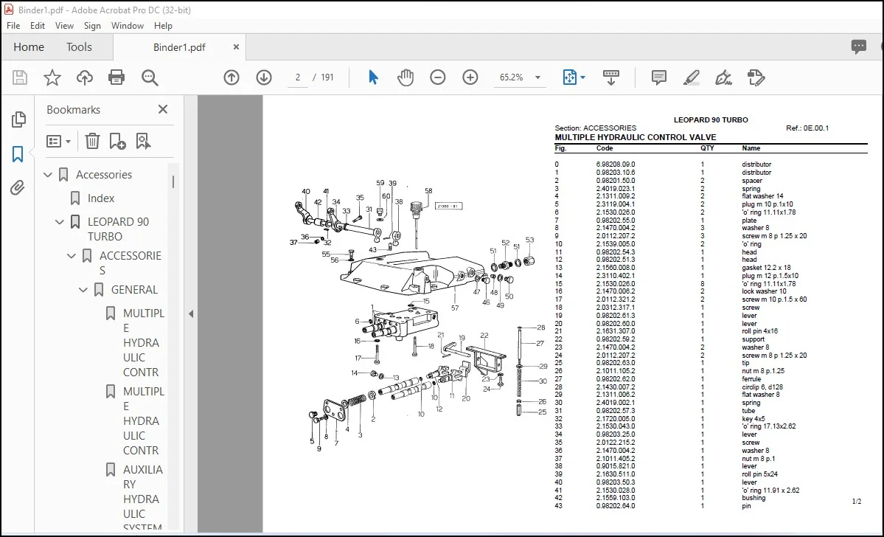This screenshot has height=537, width=884.
Task: Open the File menu
Action: coord(13,25)
